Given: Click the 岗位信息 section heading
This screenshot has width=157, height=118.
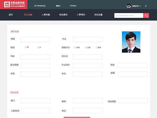Looking at the screenshot, I should (x=14, y=93).
